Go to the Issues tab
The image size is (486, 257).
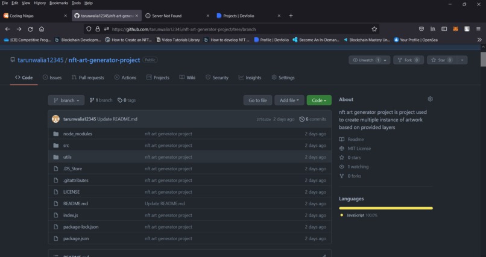52,78
